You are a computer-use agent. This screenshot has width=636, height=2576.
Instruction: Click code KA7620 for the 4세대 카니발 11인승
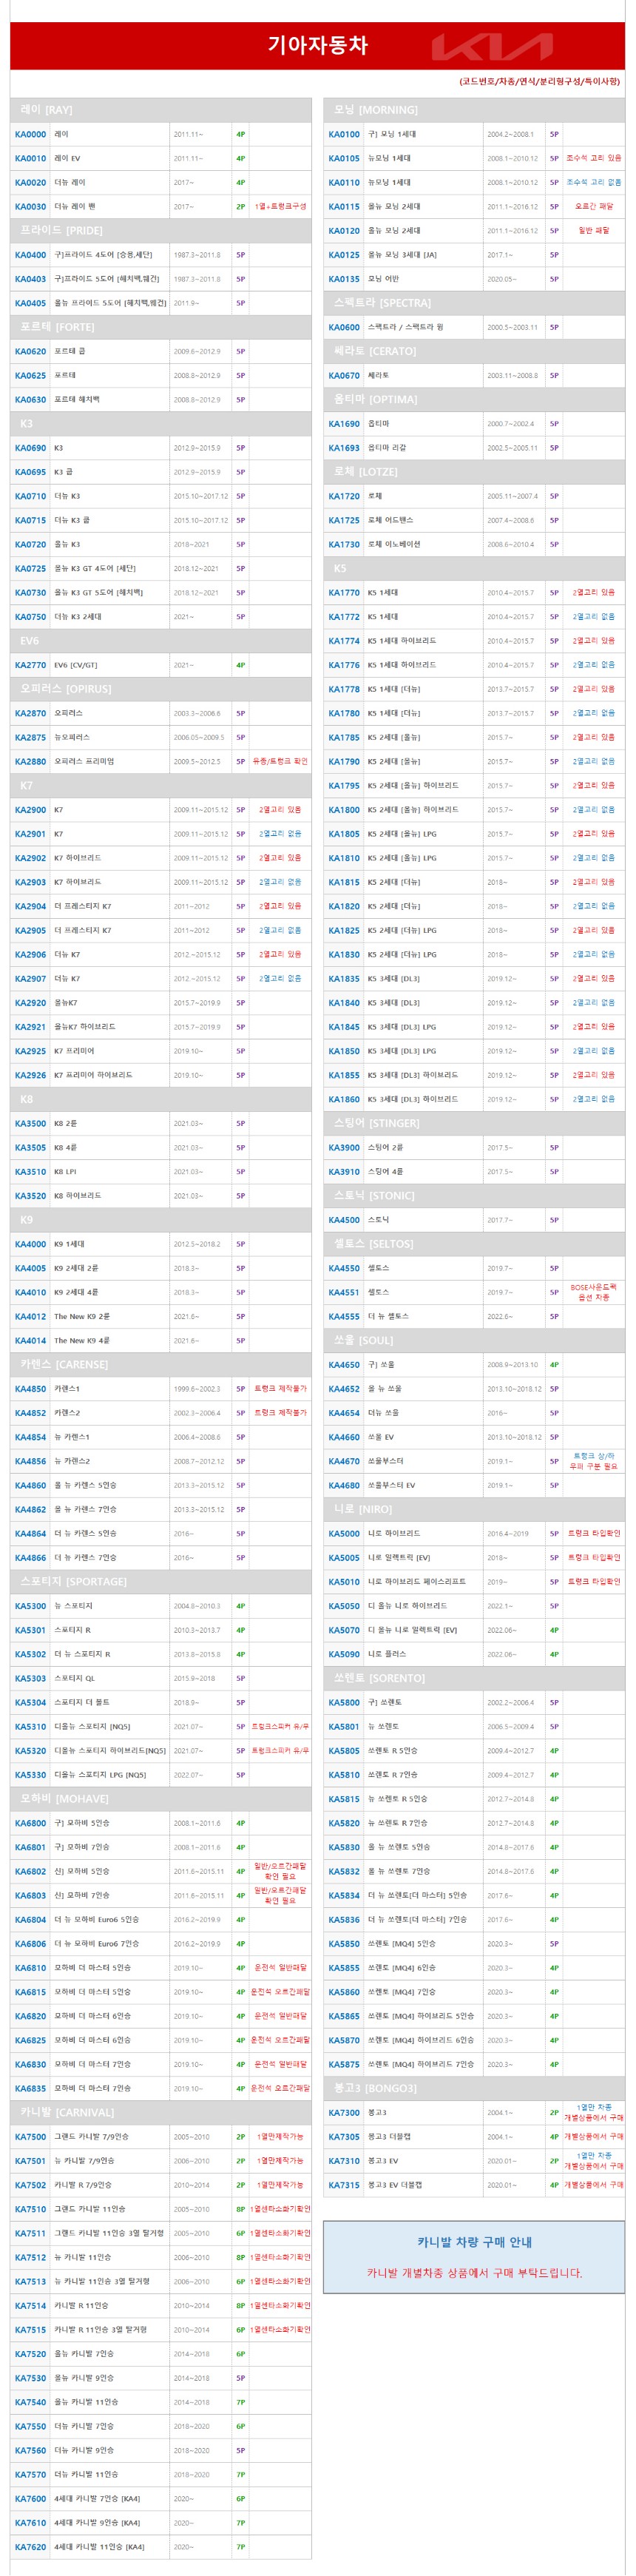(x=31, y=2547)
